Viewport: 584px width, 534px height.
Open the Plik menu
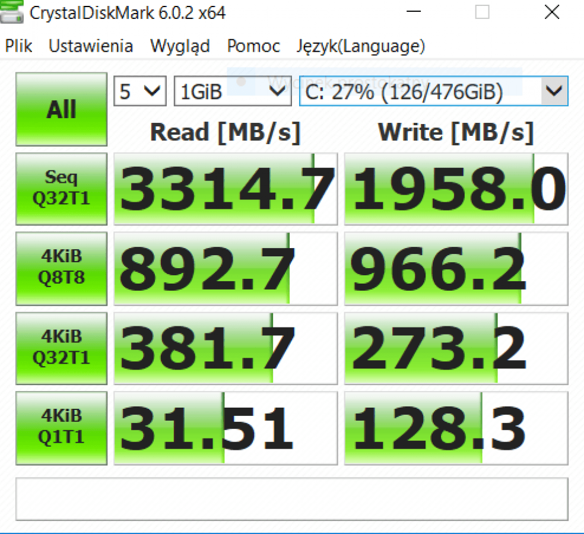18,46
